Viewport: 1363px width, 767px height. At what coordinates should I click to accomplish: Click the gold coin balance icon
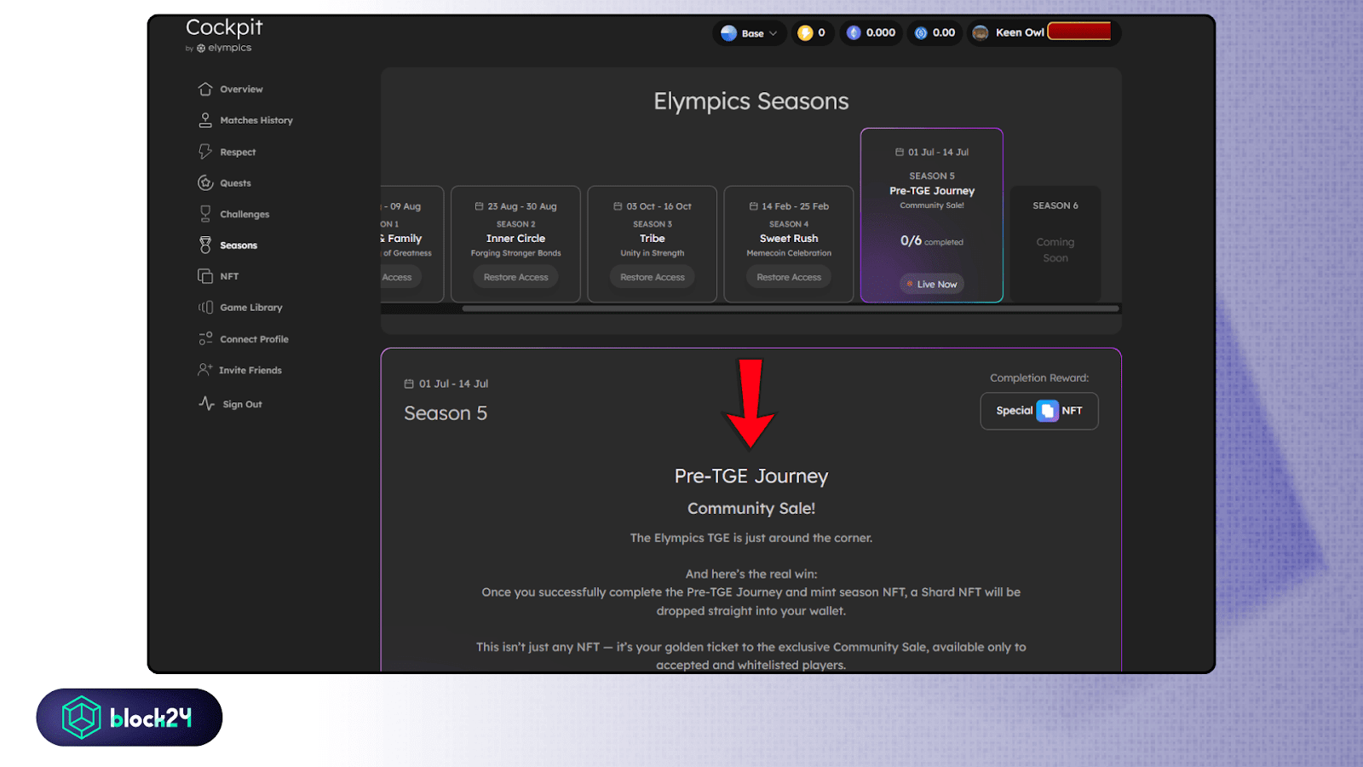pos(805,33)
